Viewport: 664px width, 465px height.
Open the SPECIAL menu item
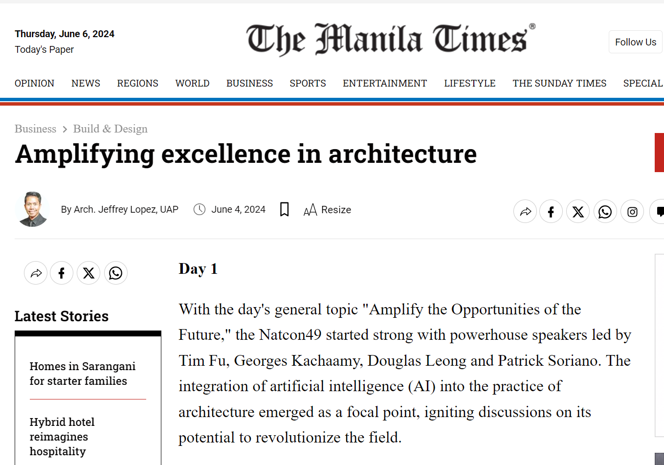coord(643,83)
